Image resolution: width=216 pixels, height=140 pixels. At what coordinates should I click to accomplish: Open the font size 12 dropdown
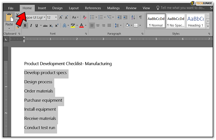click(x=56, y=17)
